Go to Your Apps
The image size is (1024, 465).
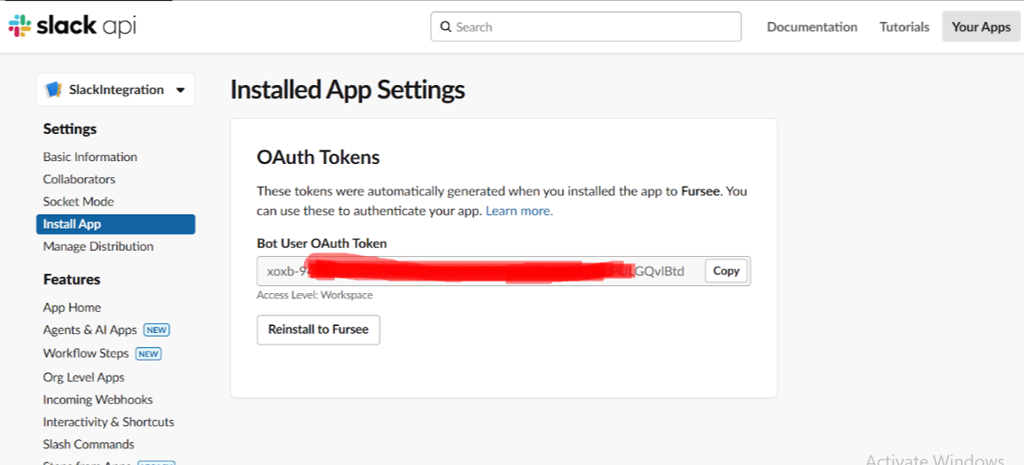pyautogui.click(x=981, y=27)
